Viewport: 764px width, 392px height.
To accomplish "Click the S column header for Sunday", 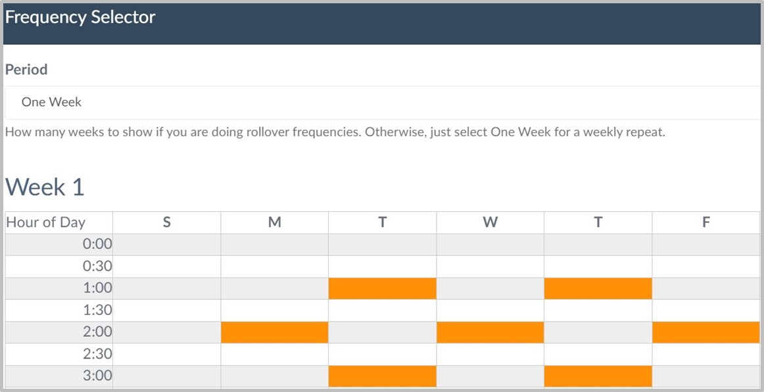I will [166, 222].
